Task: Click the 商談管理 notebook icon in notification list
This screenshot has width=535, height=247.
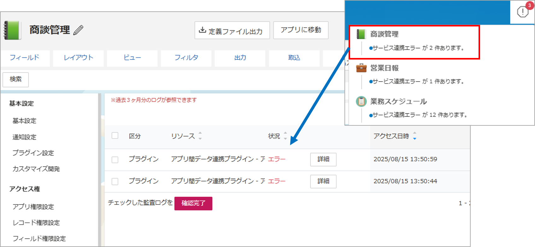Action: (361, 34)
